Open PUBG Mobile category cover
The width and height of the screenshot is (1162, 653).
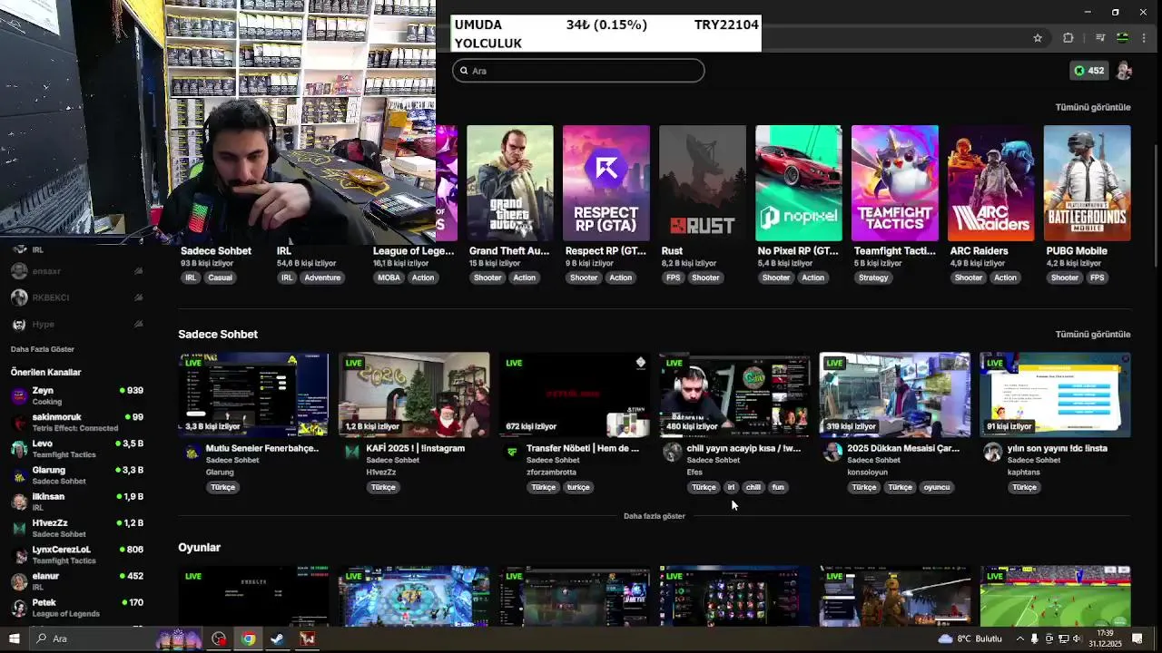tap(1087, 183)
